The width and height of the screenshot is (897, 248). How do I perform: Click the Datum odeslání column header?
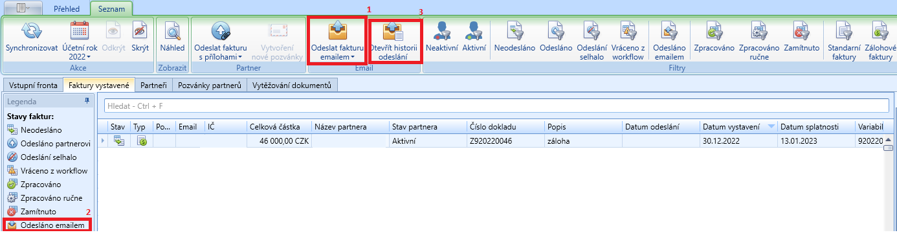[x=661, y=126]
